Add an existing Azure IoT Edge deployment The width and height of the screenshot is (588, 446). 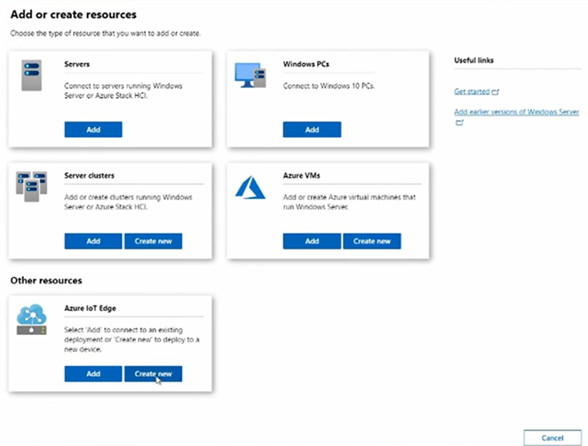(93, 374)
